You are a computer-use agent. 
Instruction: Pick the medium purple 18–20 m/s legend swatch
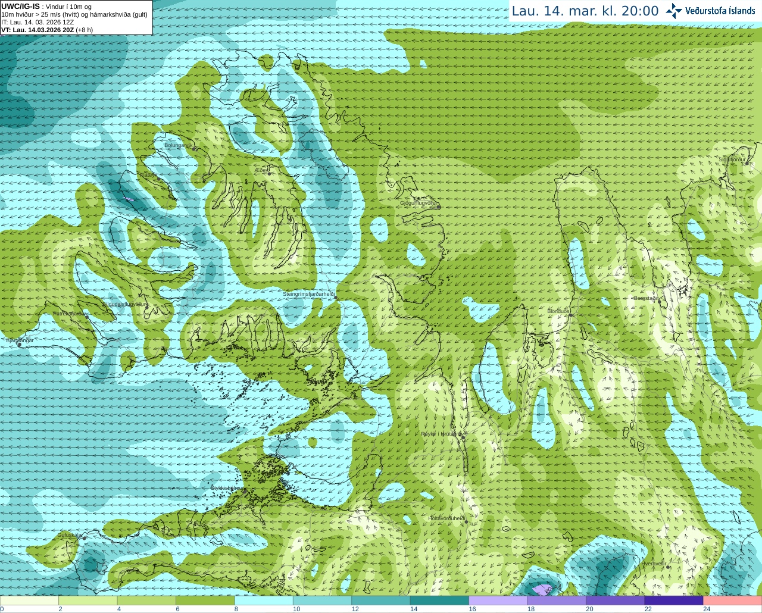click(x=557, y=601)
